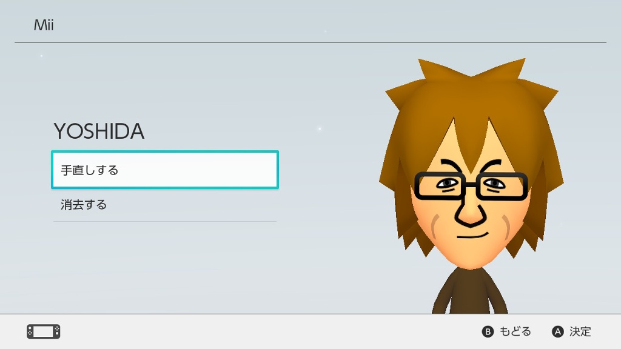Screen dimensions: 621x349
Task: Click the A button icon
Action: pyautogui.click(x=558, y=331)
